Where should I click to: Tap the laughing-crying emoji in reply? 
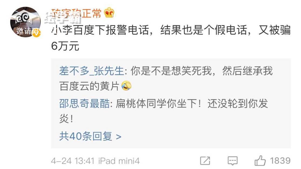point(126,86)
